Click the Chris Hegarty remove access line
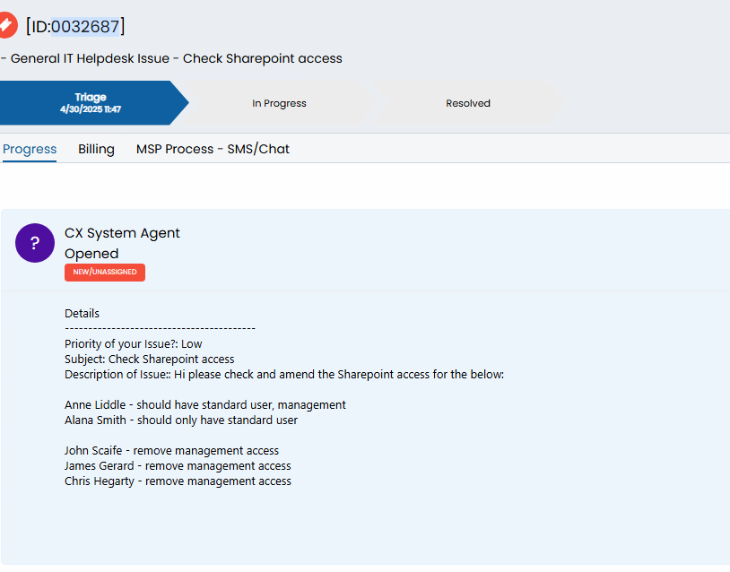The width and height of the screenshot is (730, 572). pyautogui.click(x=178, y=481)
